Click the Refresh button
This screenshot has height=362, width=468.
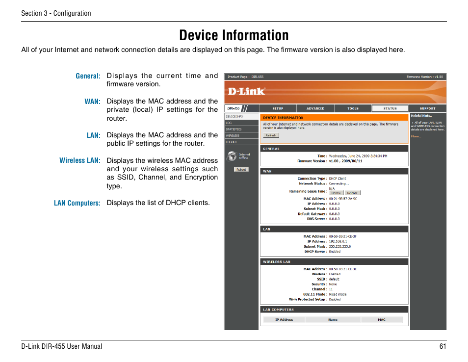pyautogui.click(x=271, y=135)
